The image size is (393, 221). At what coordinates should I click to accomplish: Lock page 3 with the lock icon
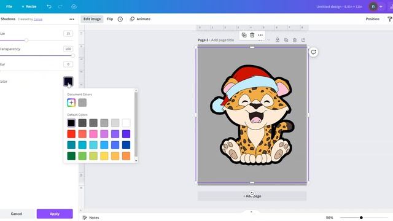pyautogui.click(x=278, y=40)
